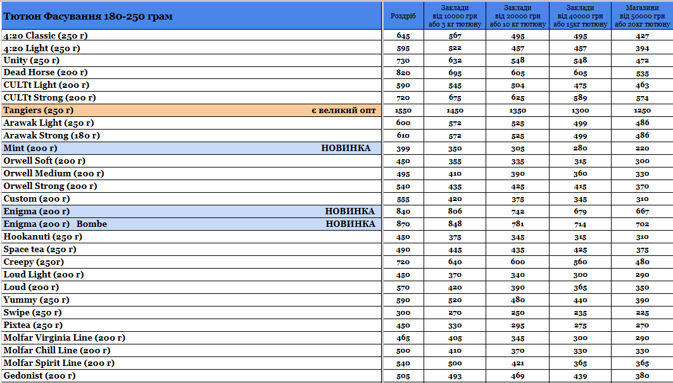Select the Space tea (250 г) row name
The width and height of the screenshot is (673, 383).
click(x=40, y=250)
